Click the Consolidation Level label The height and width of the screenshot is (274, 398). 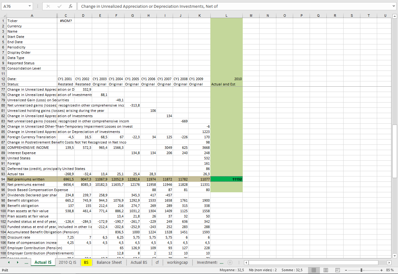point(24,68)
